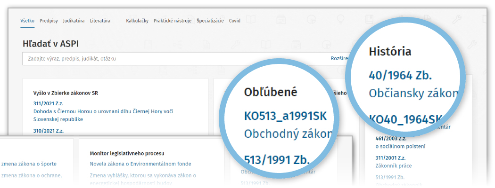
Task: Focus the Hľadať v ASPI search field
Action: click(174, 59)
